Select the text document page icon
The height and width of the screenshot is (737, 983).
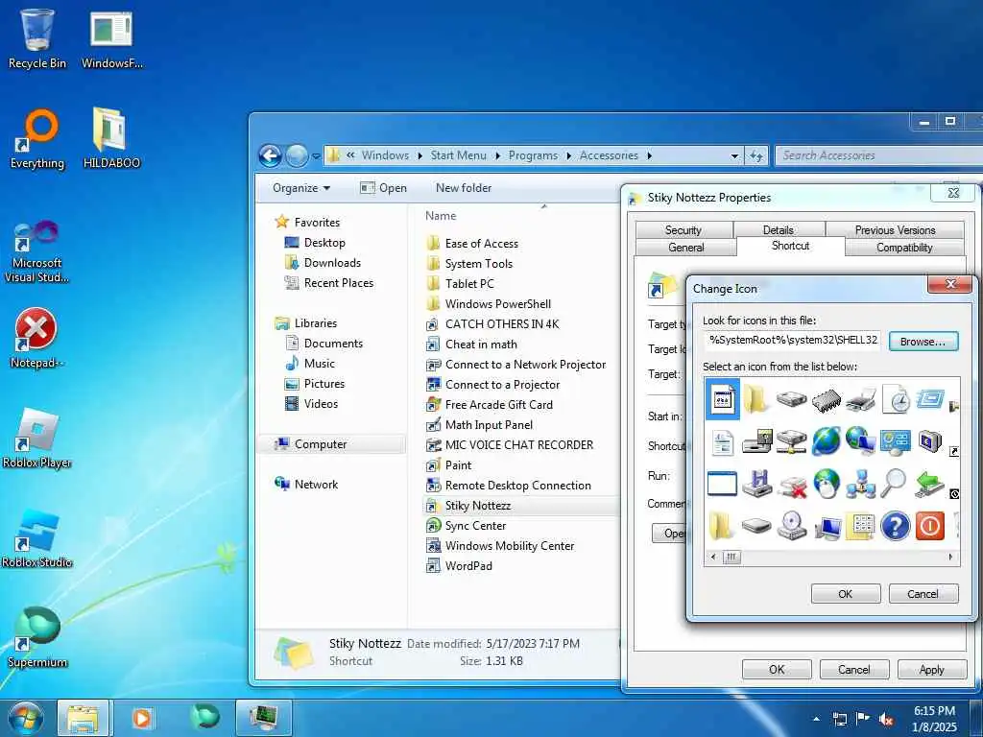(722, 441)
